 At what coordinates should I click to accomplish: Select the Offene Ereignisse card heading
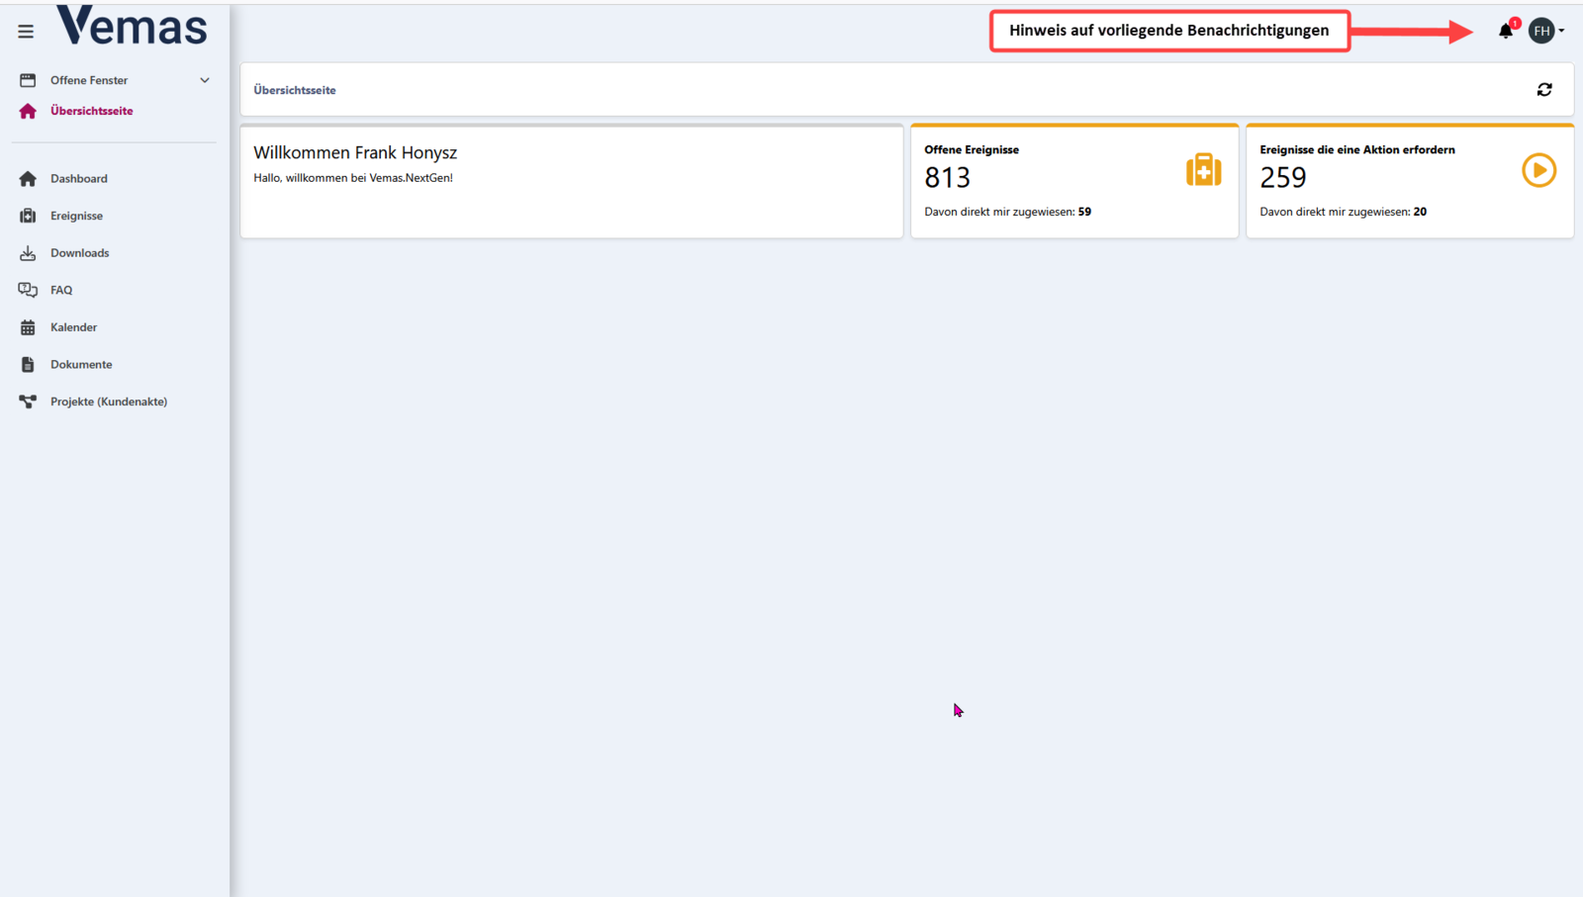pyautogui.click(x=972, y=150)
